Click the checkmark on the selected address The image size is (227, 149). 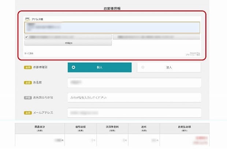27,37
